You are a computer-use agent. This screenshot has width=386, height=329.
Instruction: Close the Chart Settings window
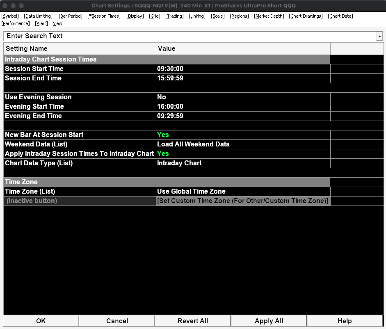pyautogui.click(x=5, y=5)
